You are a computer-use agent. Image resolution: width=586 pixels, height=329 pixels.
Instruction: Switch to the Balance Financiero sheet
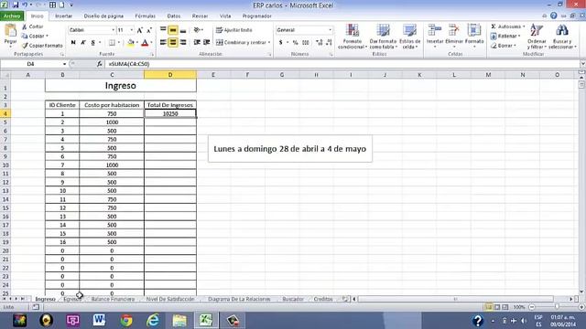[x=113, y=299]
